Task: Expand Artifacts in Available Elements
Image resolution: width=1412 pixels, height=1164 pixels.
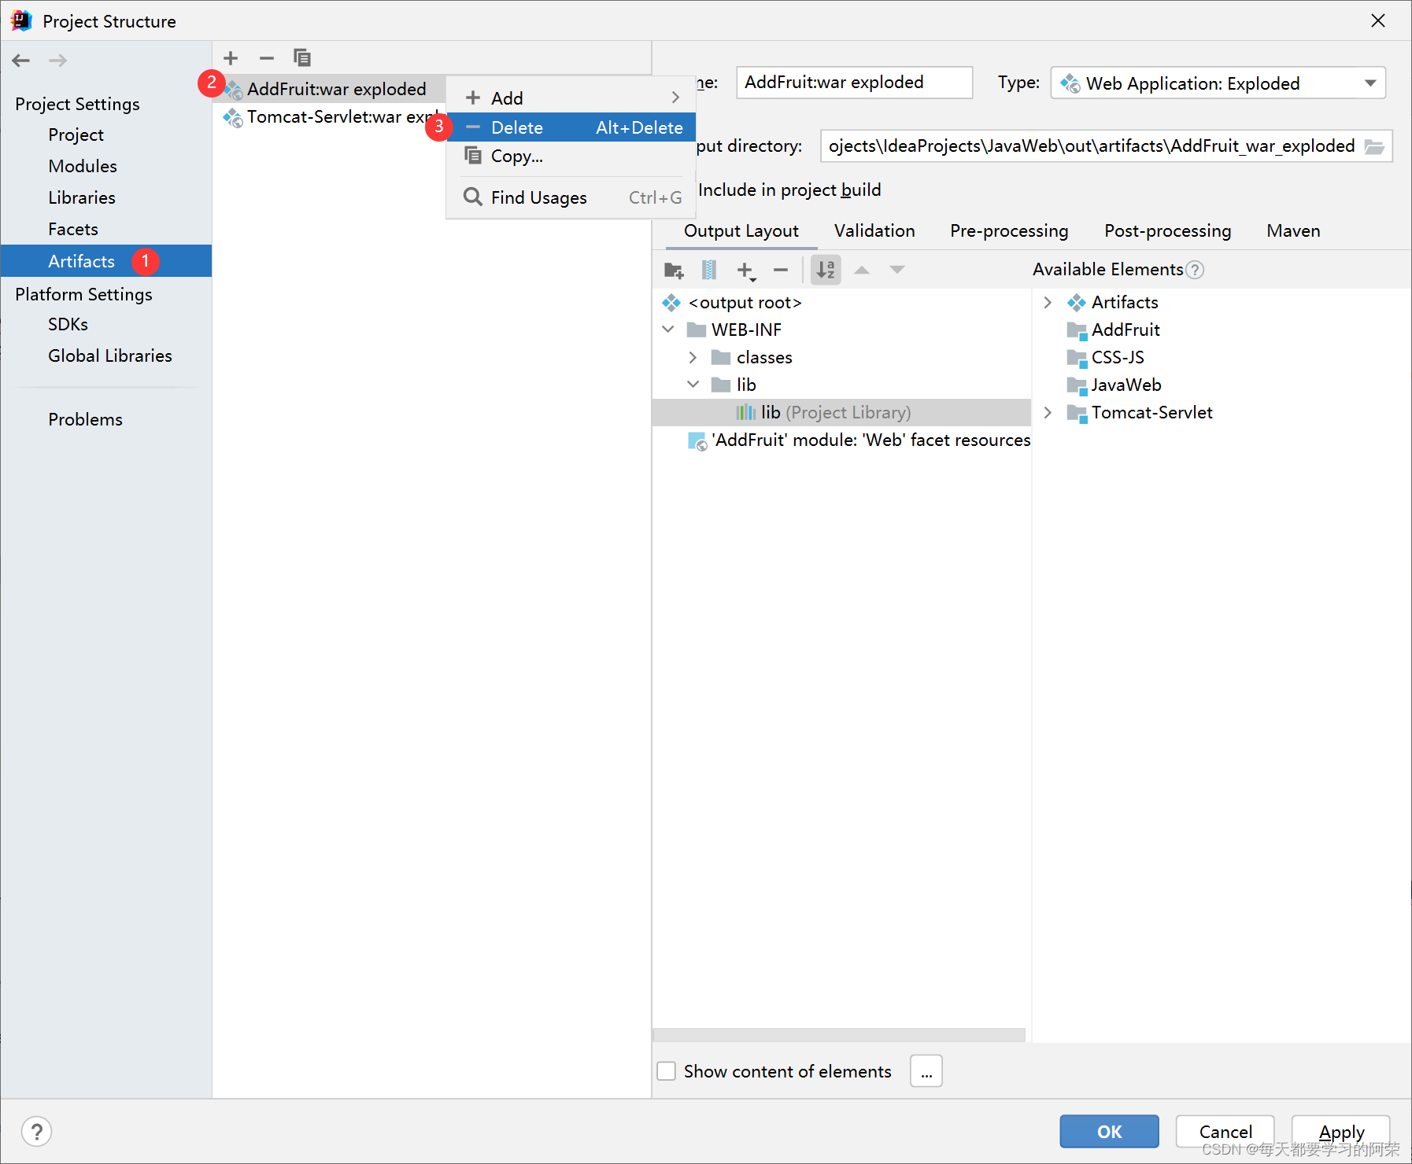Action: [x=1048, y=302]
